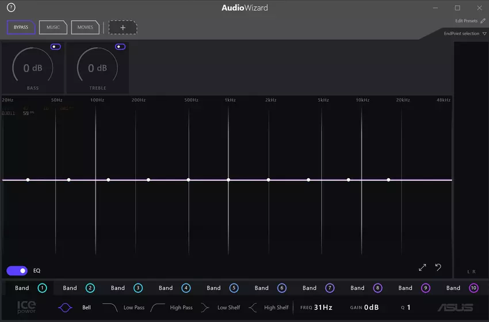This screenshot has height=322, width=489.
Task: Select Band 5 button
Action: 234,288
